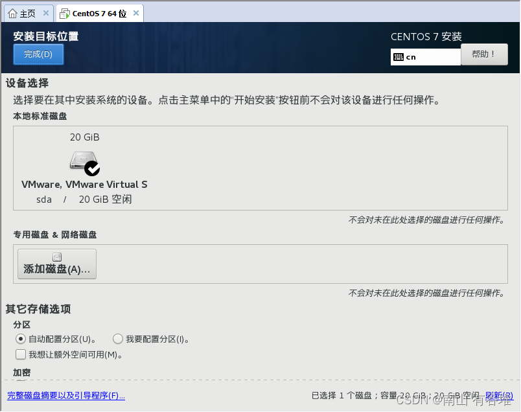Viewport: 521px width, 412px height.
Task: Close the 主页 tab
Action: [46, 13]
